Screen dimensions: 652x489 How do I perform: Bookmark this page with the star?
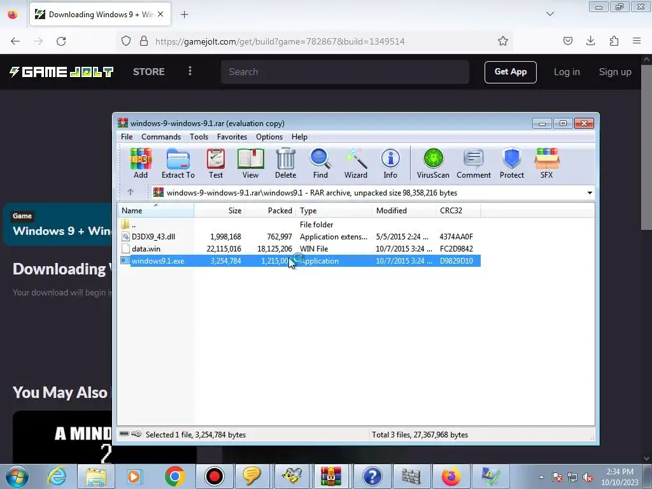(503, 41)
